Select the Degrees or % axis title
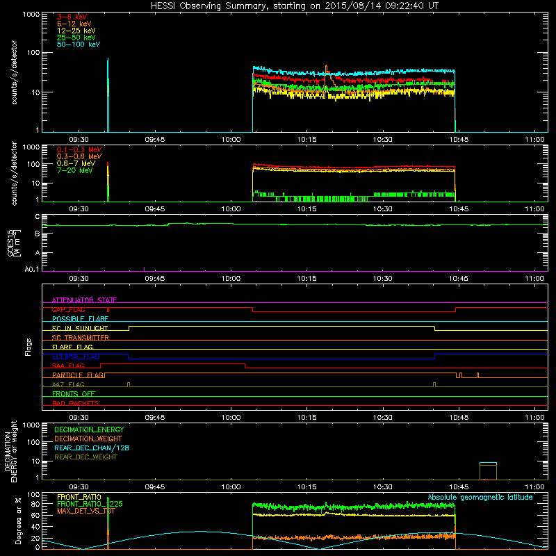 pos(19,521)
